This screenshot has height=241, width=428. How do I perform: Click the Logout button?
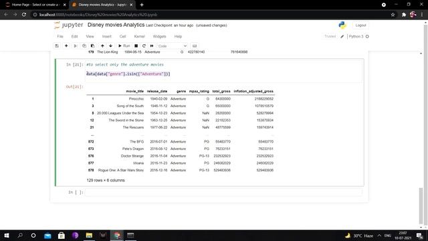tap(360, 25)
